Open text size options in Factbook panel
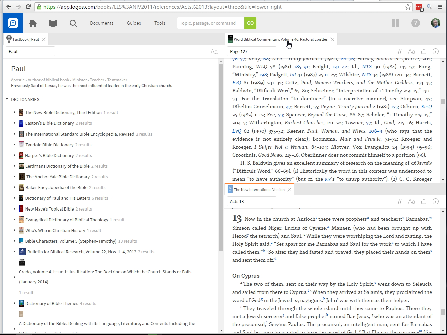 point(214,51)
